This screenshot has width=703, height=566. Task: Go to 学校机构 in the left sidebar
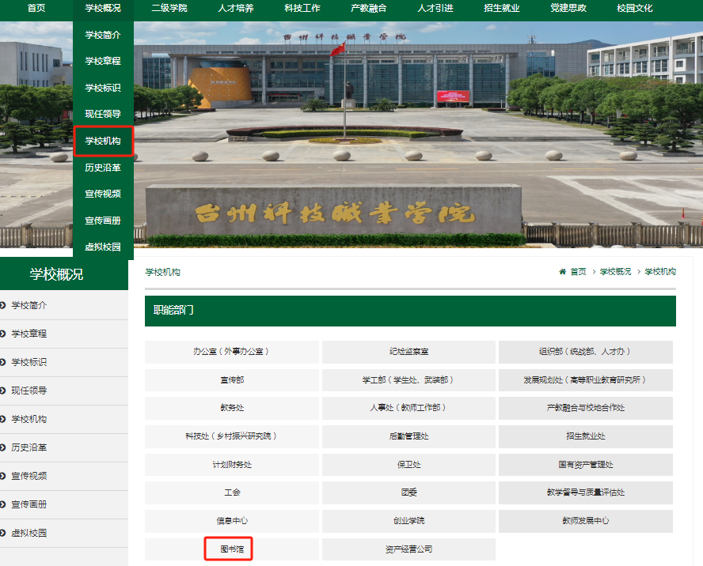coord(29,419)
